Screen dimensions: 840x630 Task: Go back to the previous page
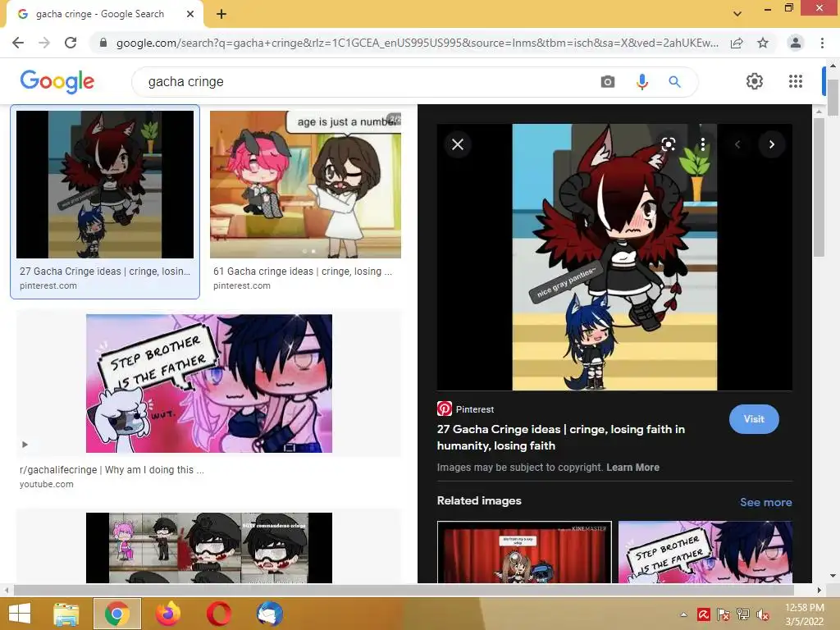click(18, 43)
